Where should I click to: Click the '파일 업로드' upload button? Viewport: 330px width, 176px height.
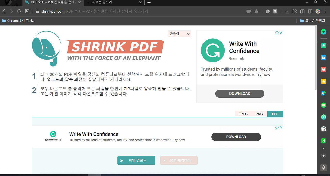pyautogui.click(x=136, y=160)
